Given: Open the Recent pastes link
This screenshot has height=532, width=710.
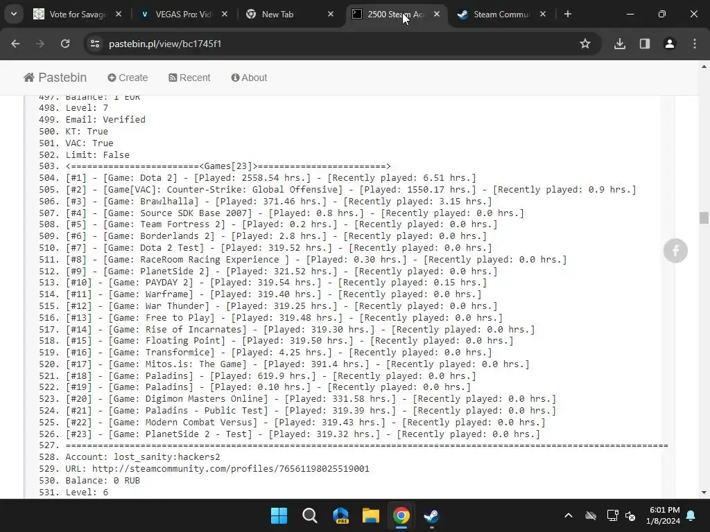Looking at the screenshot, I should point(189,78).
